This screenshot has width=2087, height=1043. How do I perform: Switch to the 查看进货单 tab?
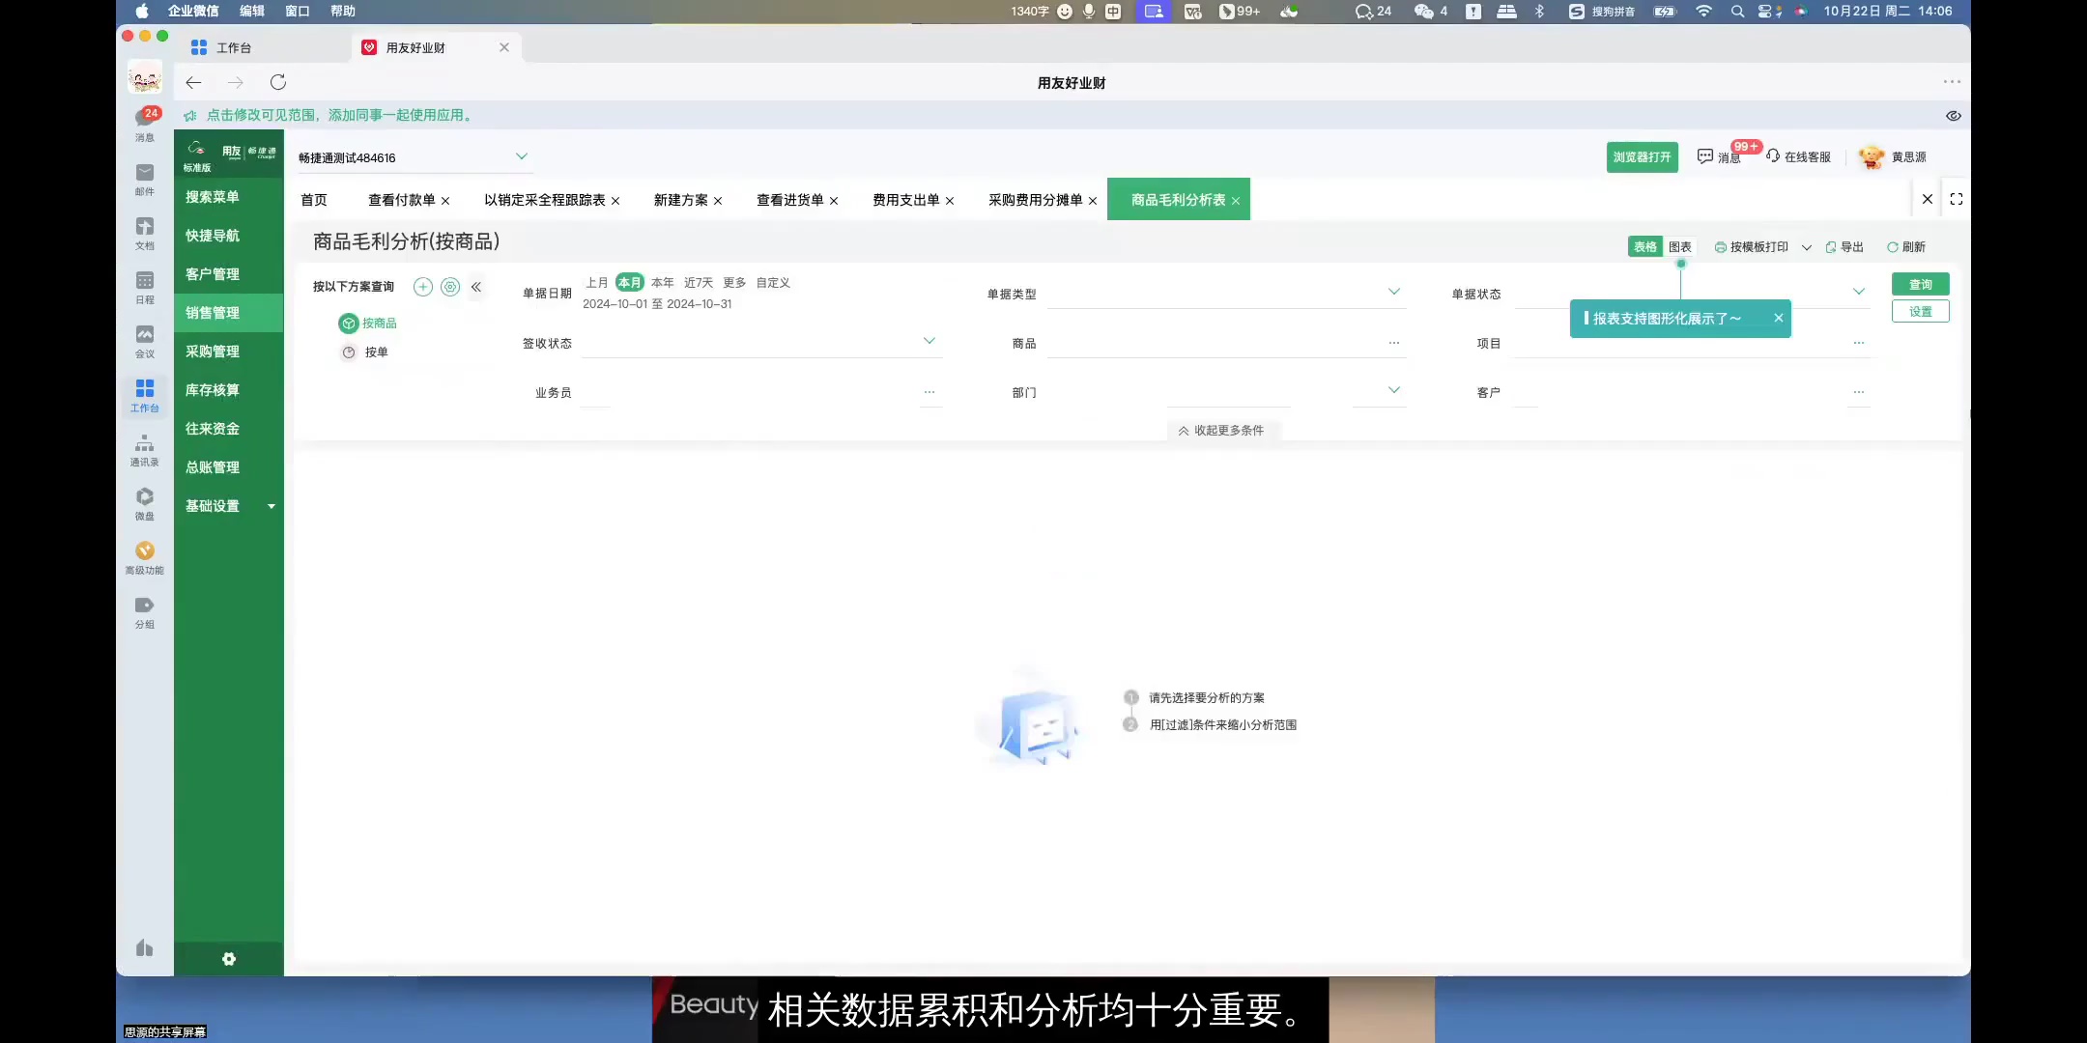pos(790,200)
